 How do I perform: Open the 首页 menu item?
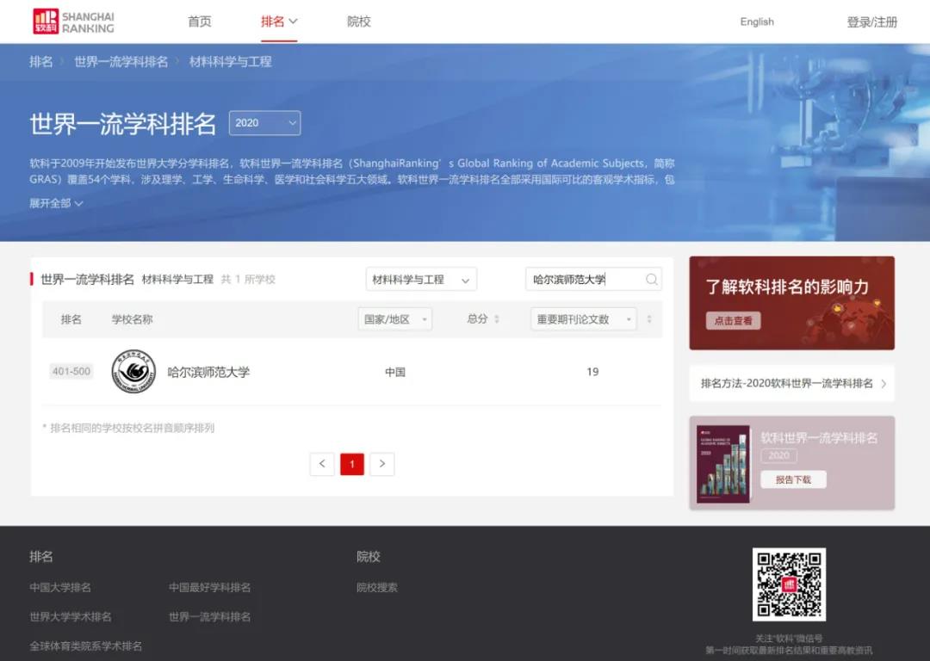pos(200,22)
